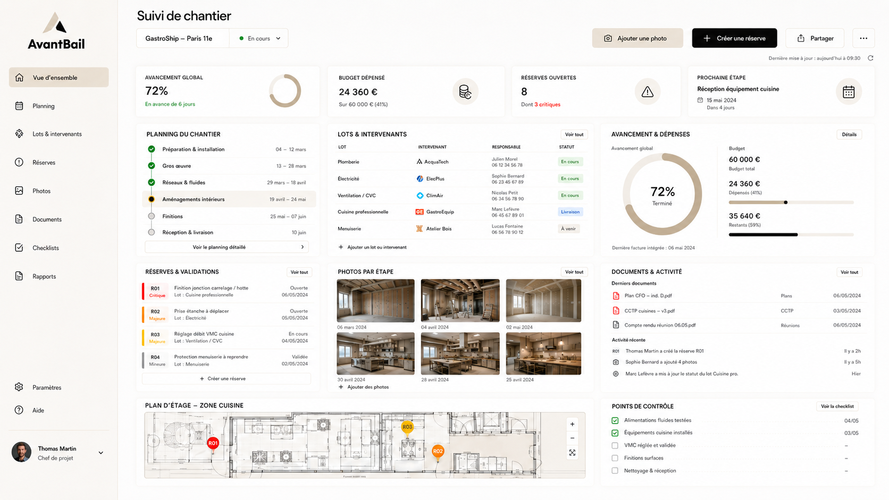Tick the Nettoyage & réception checkbox
This screenshot has height=500, width=889.
(x=615, y=471)
